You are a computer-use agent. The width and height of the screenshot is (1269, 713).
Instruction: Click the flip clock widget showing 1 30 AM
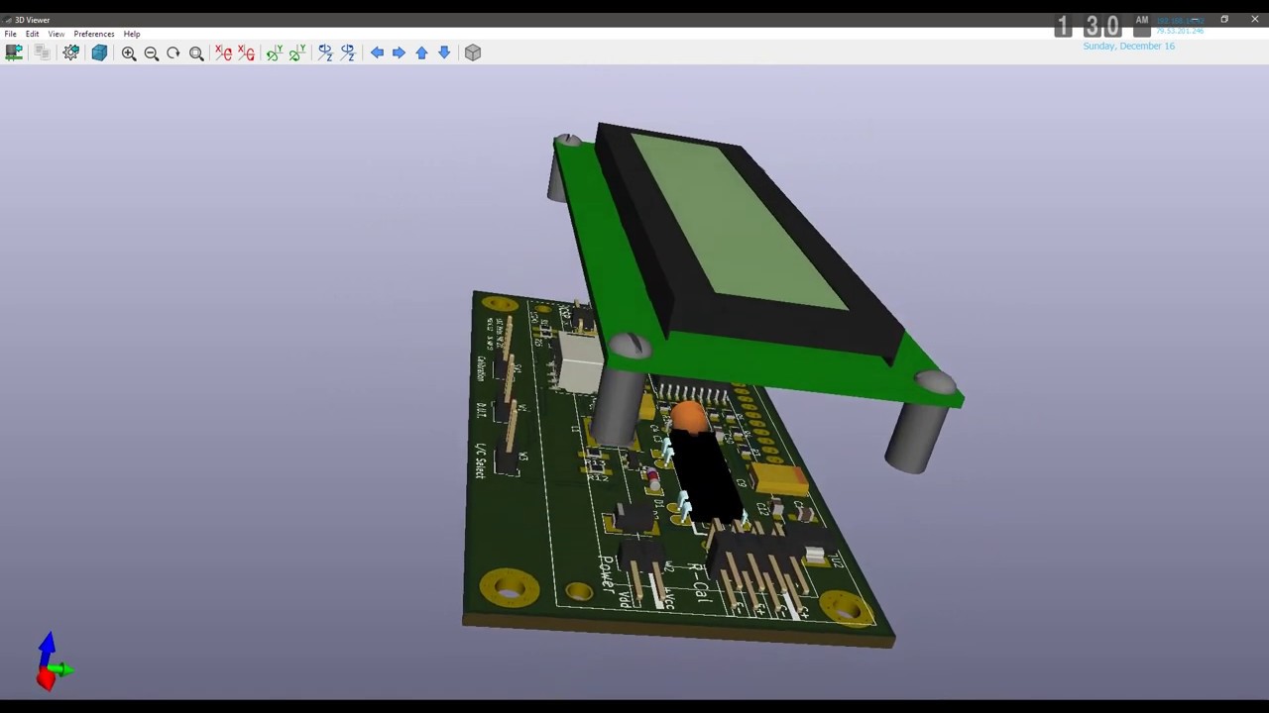pyautogui.click(x=1102, y=26)
